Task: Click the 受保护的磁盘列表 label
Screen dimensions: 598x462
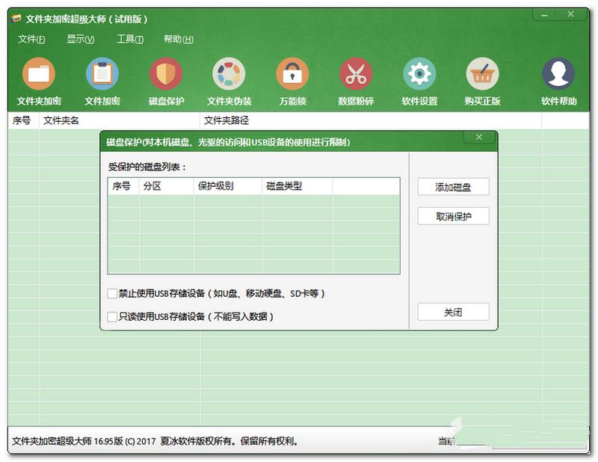Action: tap(147, 167)
